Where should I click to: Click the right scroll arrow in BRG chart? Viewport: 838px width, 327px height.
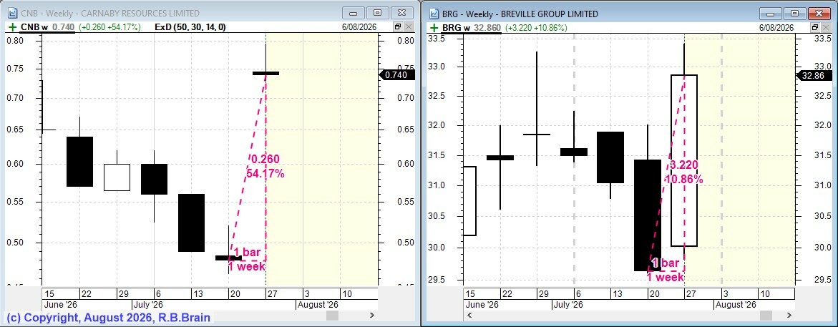[789, 316]
